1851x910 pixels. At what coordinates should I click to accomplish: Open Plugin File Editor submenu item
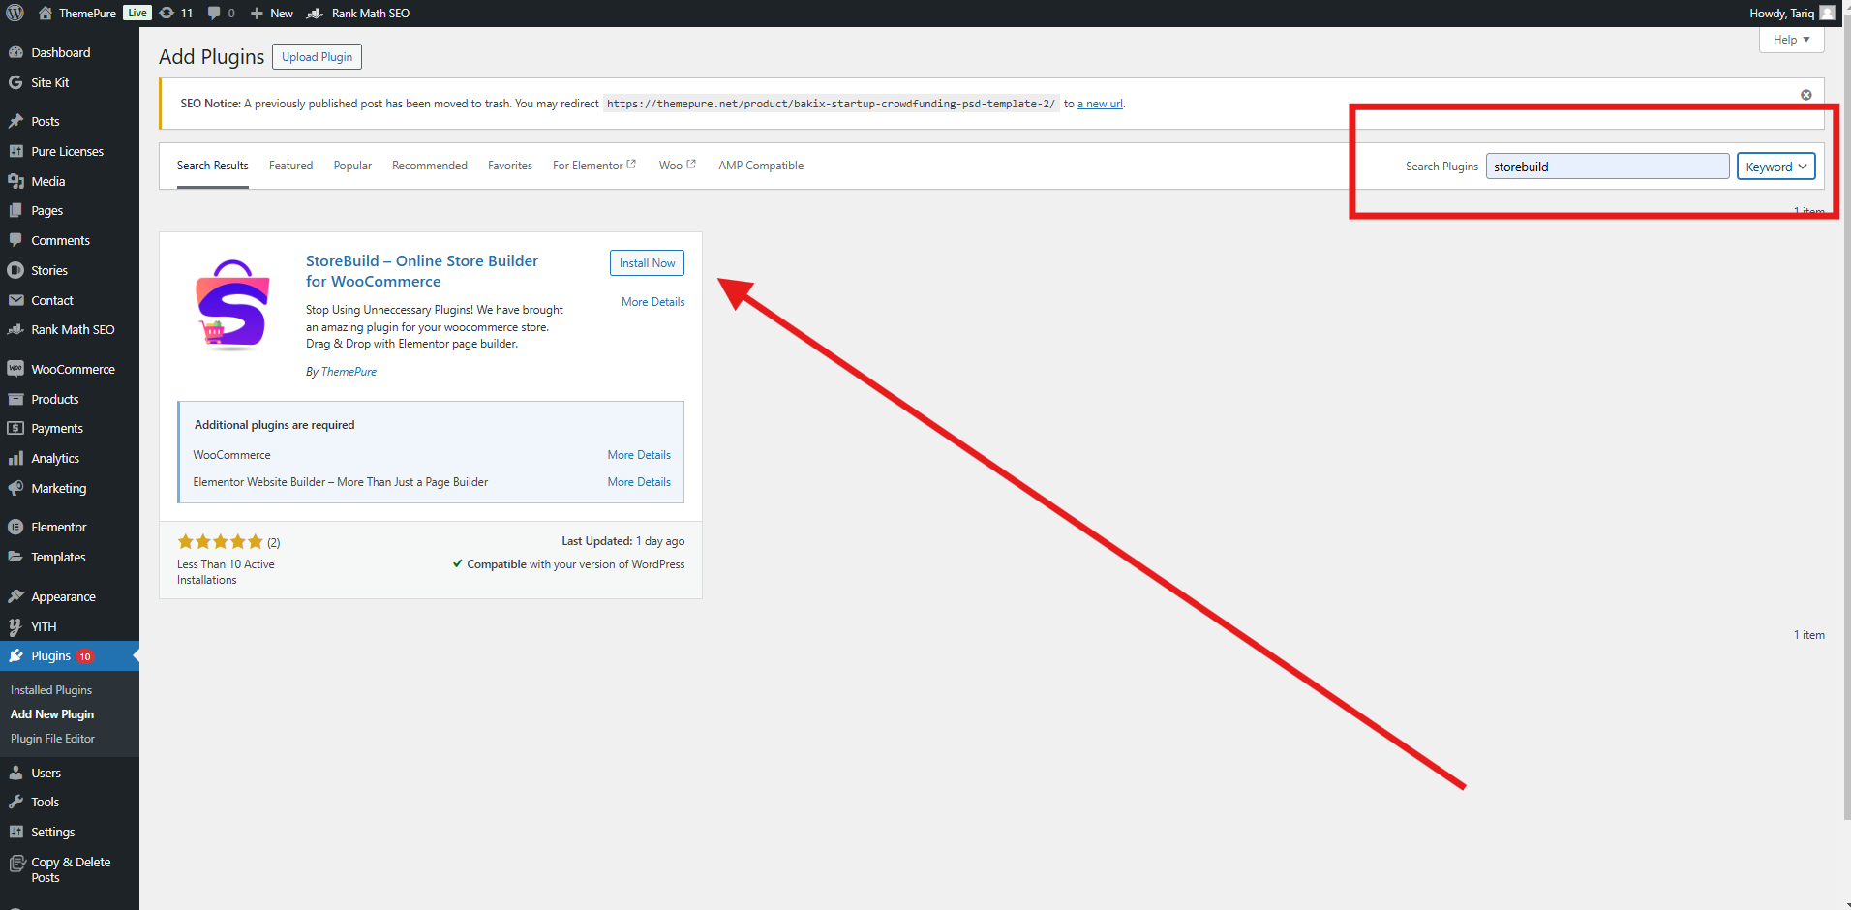[x=52, y=739]
